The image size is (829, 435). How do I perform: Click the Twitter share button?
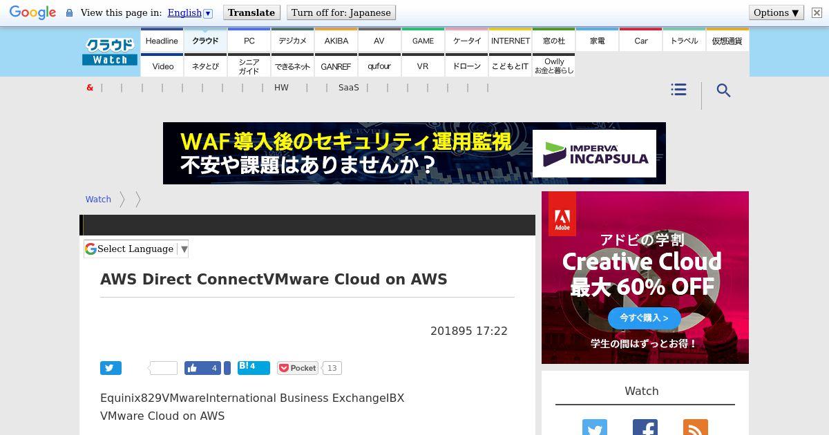click(111, 368)
